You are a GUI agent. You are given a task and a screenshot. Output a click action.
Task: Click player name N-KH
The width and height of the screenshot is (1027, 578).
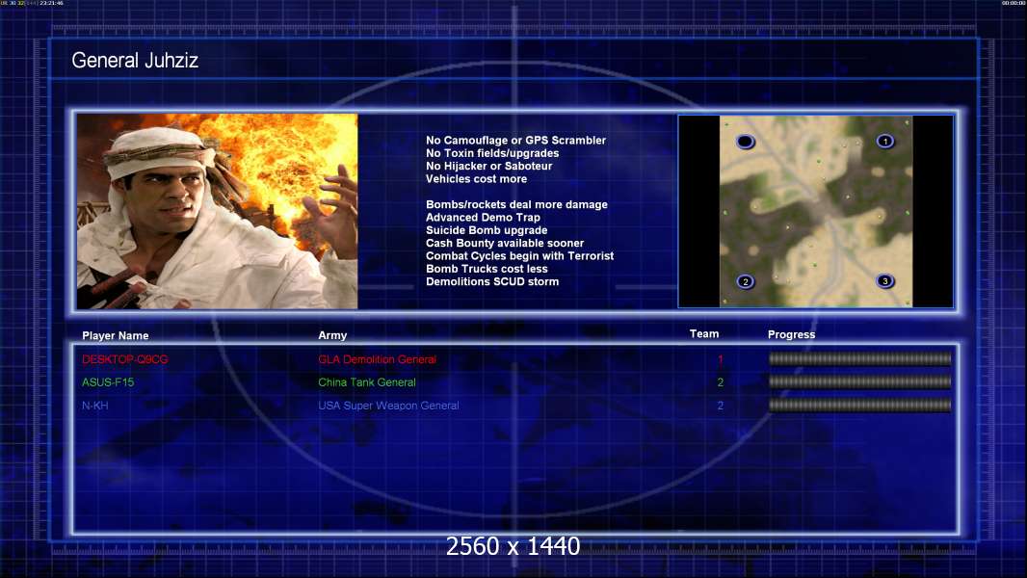(x=95, y=406)
